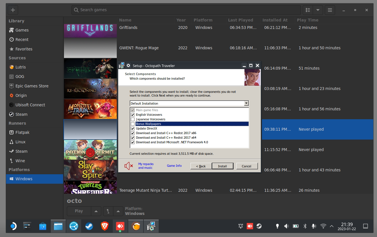Screen dimensions: 377x237
Task: Toggle C++ Redist 2017 x64 checkbox
Action: 133,138
